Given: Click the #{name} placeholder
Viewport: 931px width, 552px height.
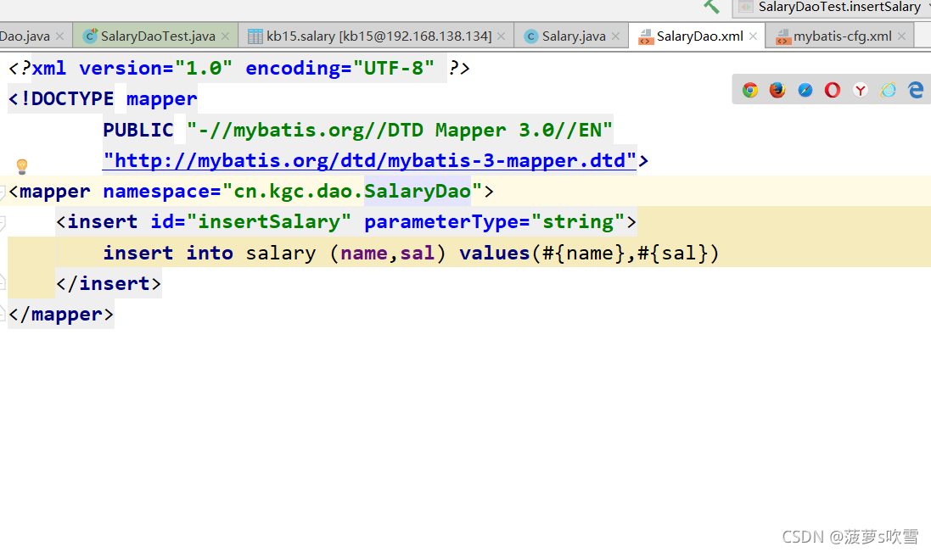Looking at the screenshot, I should [582, 254].
